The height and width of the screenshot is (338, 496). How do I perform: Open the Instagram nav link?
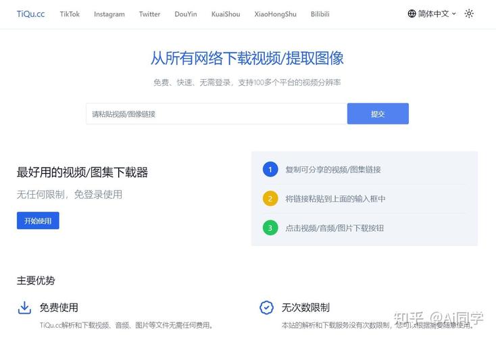(x=109, y=14)
